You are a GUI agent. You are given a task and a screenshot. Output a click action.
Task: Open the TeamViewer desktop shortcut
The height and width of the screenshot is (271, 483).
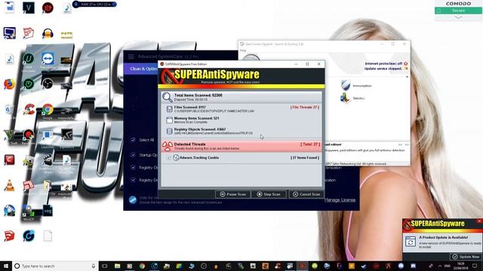pyautogui.click(x=48, y=59)
